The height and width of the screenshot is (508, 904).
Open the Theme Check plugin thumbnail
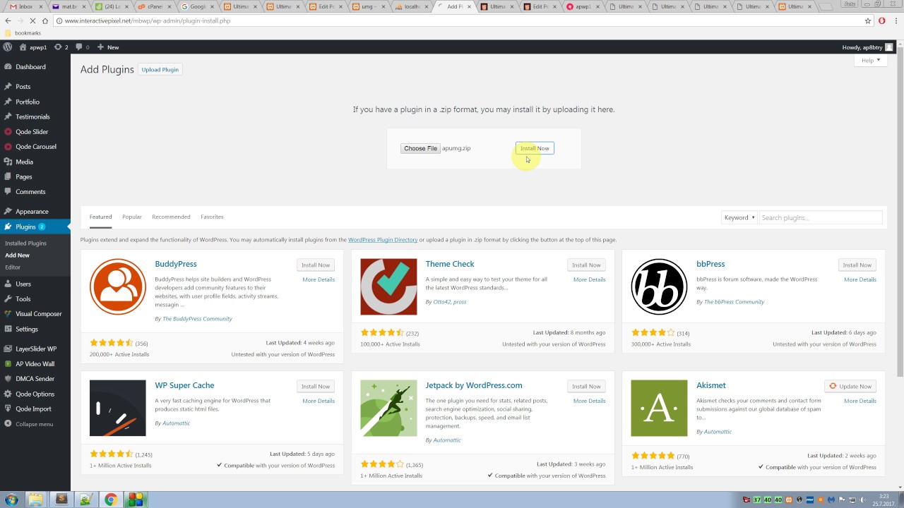coord(388,287)
